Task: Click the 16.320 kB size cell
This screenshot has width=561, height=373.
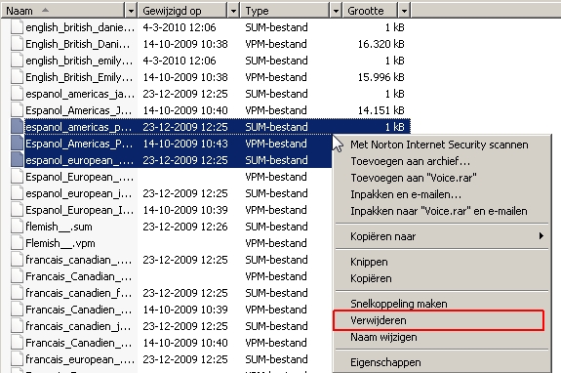Action: (381, 44)
